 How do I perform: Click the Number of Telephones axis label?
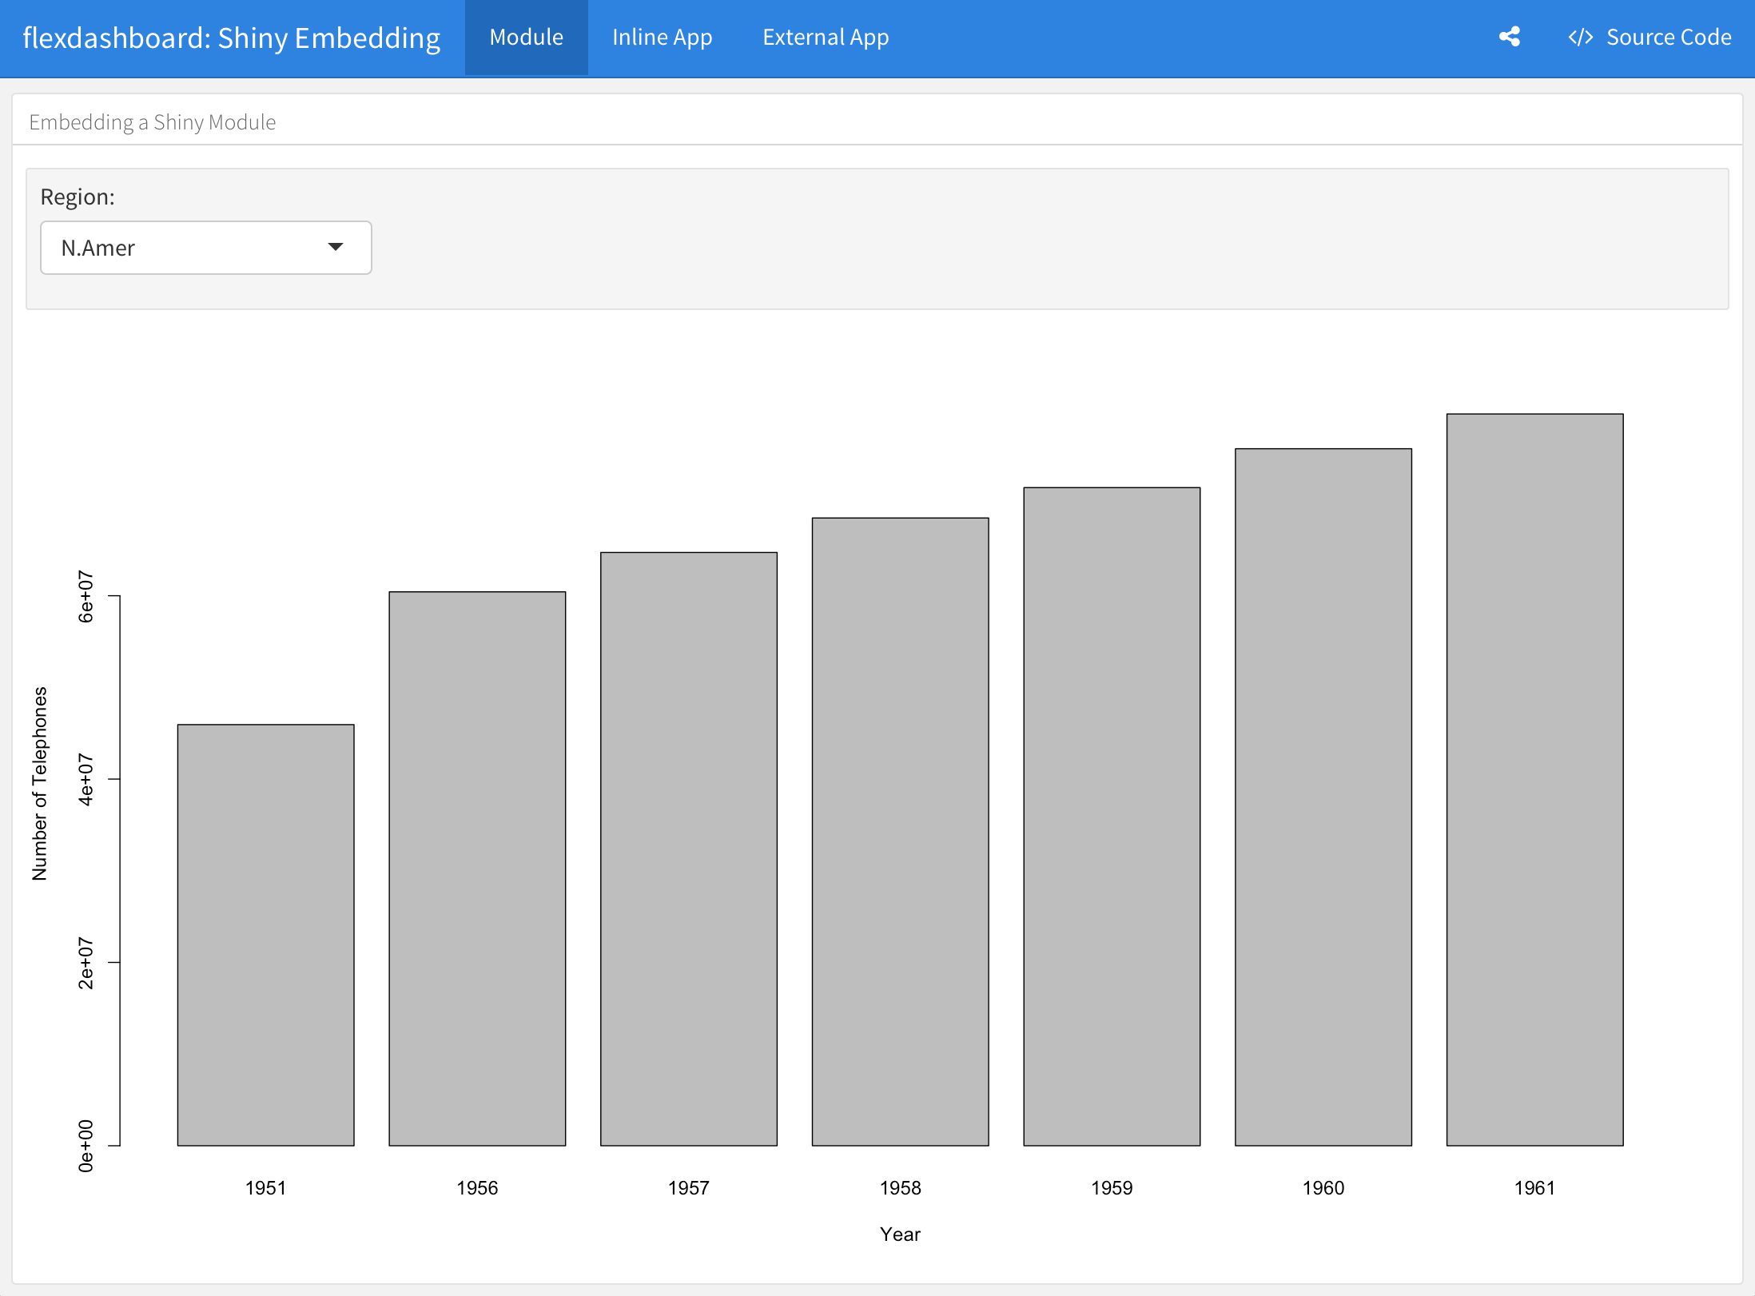tap(40, 783)
